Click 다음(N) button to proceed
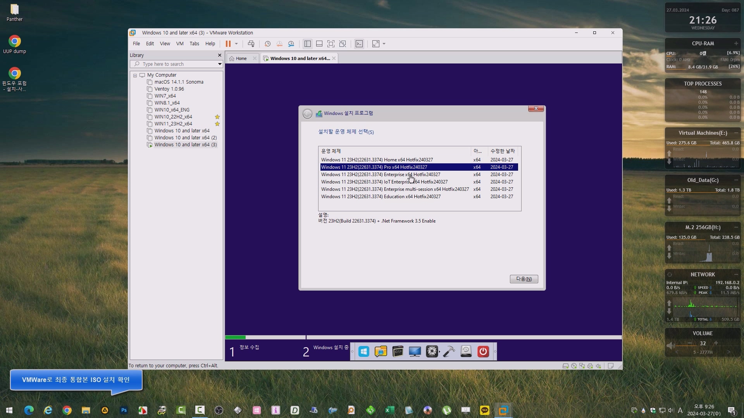The image size is (744, 418). point(524,279)
